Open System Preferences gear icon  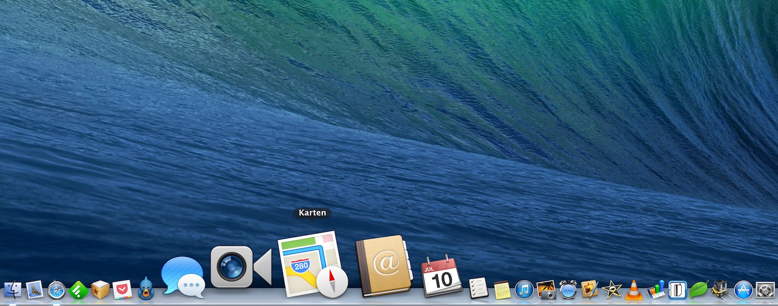click(x=765, y=290)
